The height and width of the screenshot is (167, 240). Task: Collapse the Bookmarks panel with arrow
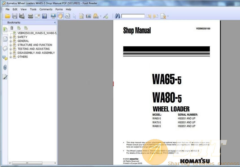click(x=55, y=23)
